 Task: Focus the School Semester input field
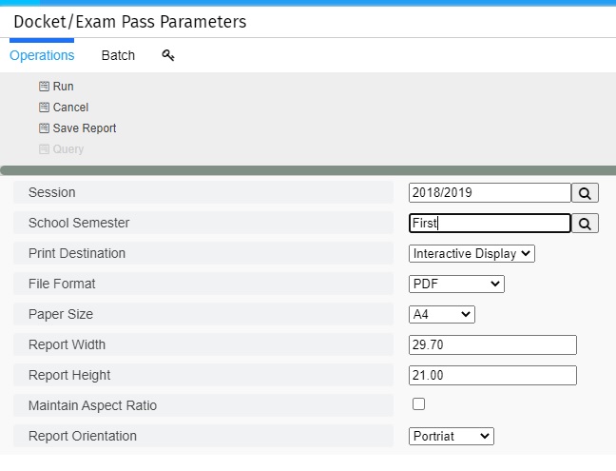pos(490,224)
